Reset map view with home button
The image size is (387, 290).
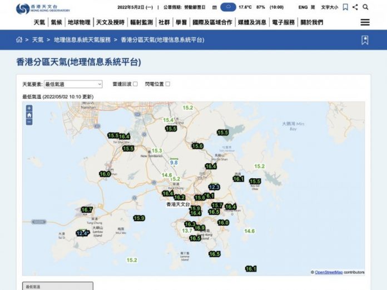coord(29,115)
